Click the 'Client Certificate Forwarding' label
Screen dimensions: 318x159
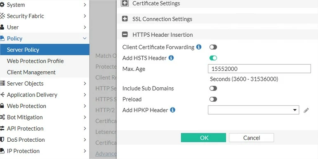(x=158, y=47)
